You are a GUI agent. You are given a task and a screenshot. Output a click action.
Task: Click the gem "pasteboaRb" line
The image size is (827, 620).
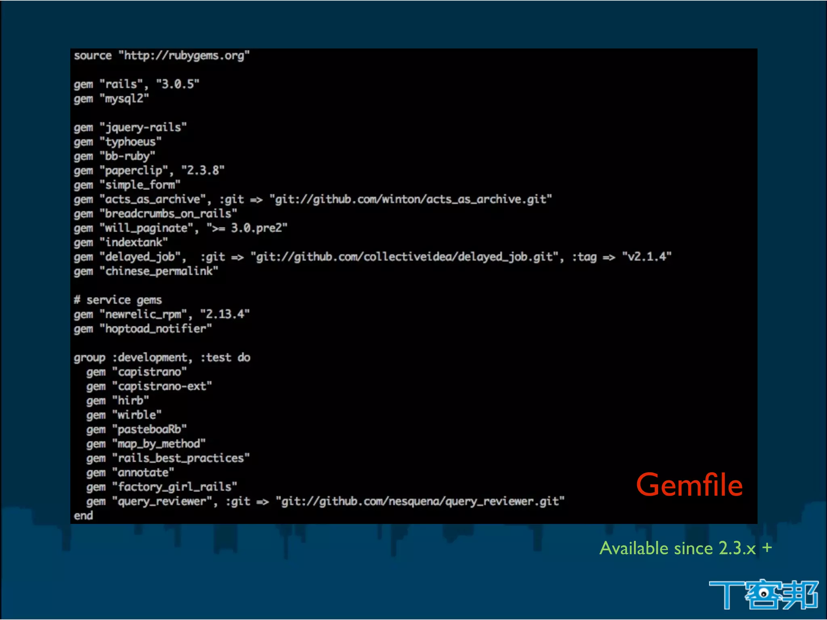[136, 429]
